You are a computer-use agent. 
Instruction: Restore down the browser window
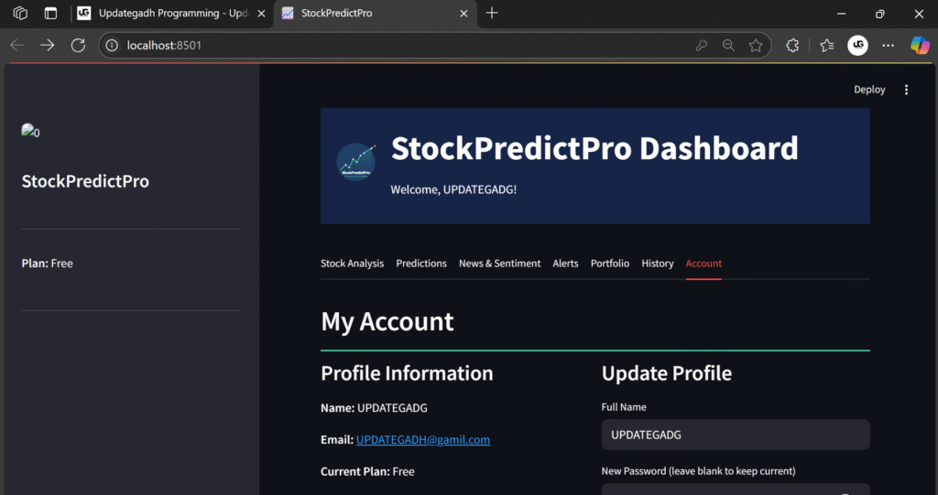(x=879, y=13)
